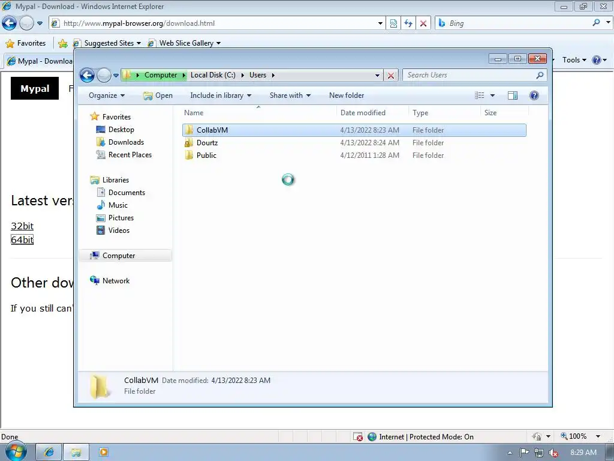
Task: Click the IE stop icon
Action: tap(423, 23)
